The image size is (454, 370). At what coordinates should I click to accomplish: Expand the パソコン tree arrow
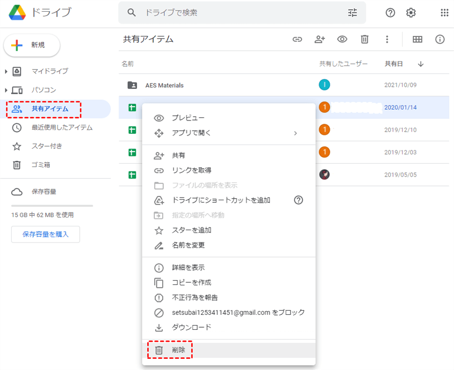[x=6, y=90]
